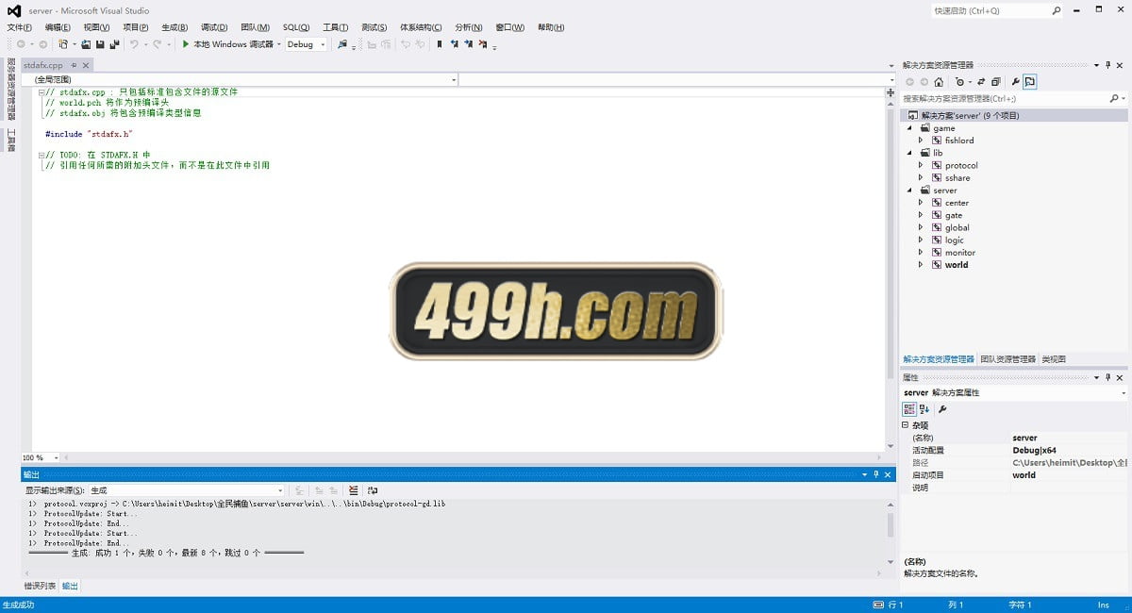Open the 生成(B) menu
Image resolution: width=1132 pixels, height=613 pixels.
click(175, 27)
